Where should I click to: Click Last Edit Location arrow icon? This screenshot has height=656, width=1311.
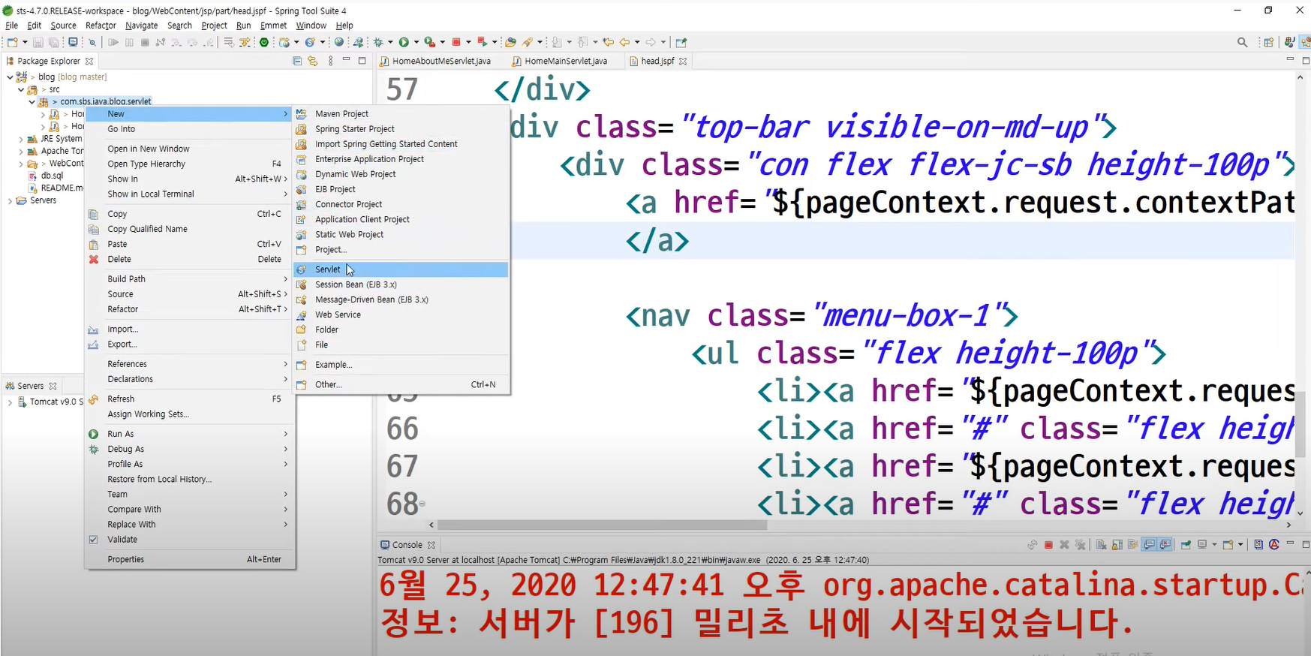pos(608,42)
